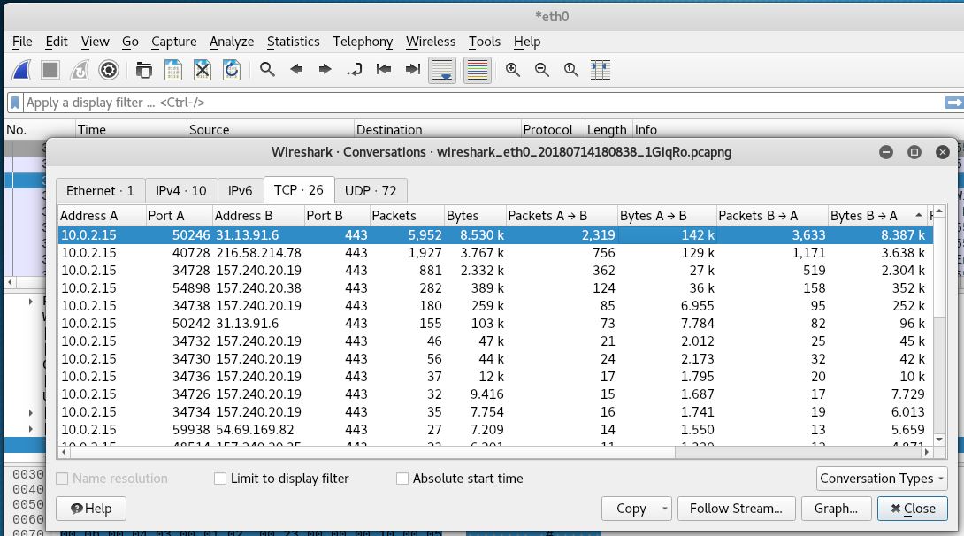
Task: Toggle packet colorize rules icon
Action: [x=478, y=70]
